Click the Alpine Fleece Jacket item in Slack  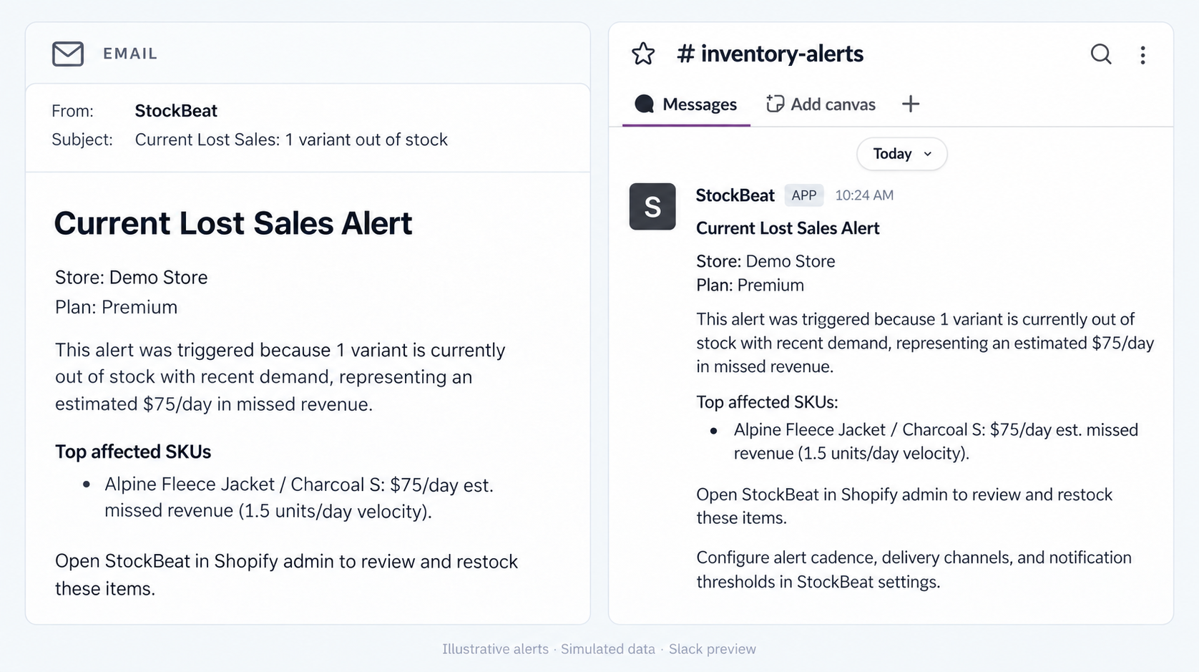click(936, 442)
